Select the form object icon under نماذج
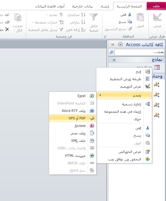 coord(157,67)
